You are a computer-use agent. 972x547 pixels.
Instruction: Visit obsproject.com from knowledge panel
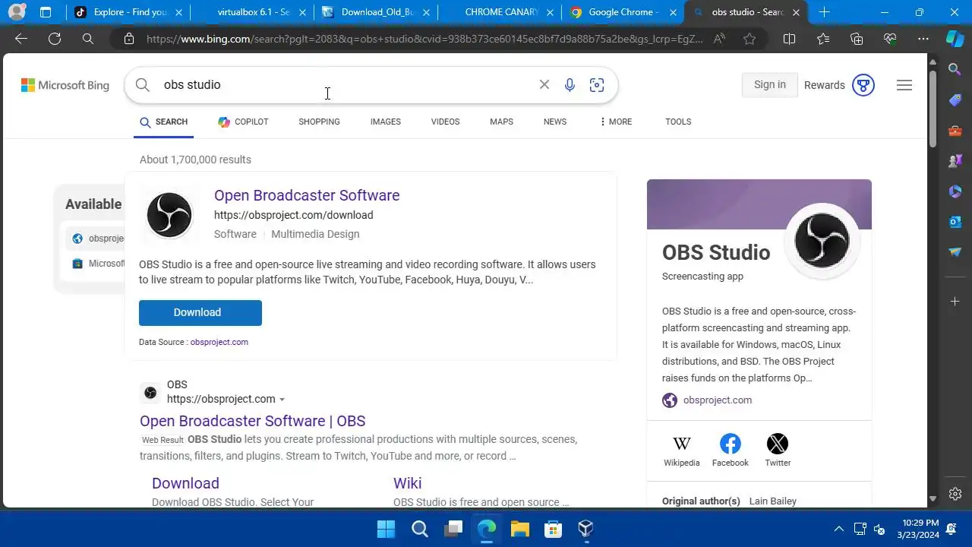click(x=717, y=400)
